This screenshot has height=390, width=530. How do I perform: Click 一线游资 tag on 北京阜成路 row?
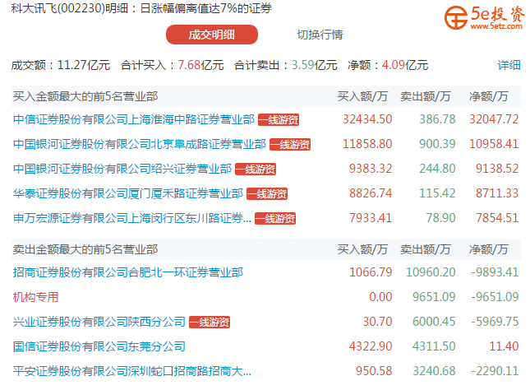coord(290,144)
